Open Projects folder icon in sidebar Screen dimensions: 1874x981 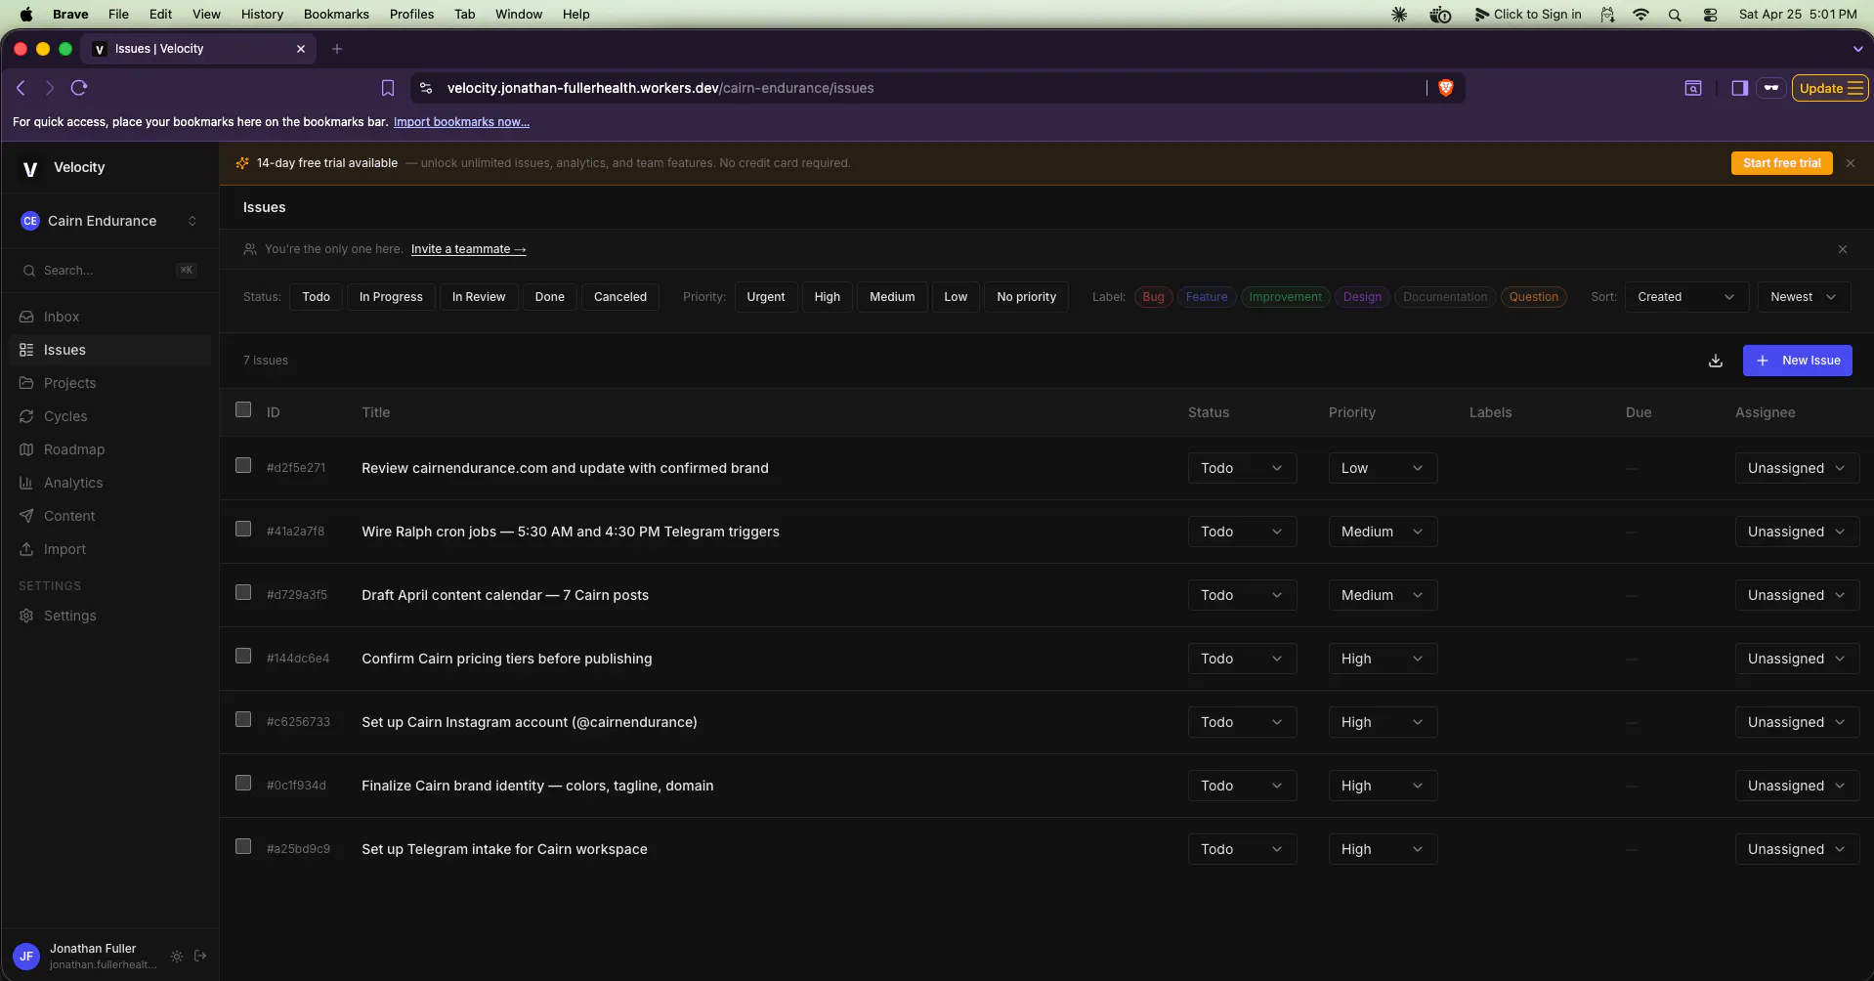click(26, 383)
